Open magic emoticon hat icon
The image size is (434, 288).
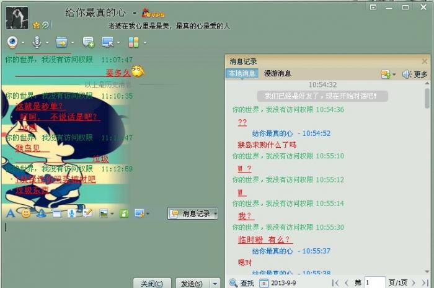click(x=42, y=214)
